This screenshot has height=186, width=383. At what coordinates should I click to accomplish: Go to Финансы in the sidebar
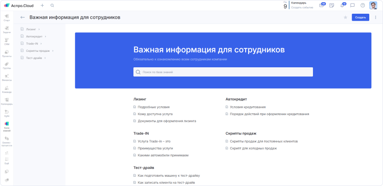pos(7,77)
